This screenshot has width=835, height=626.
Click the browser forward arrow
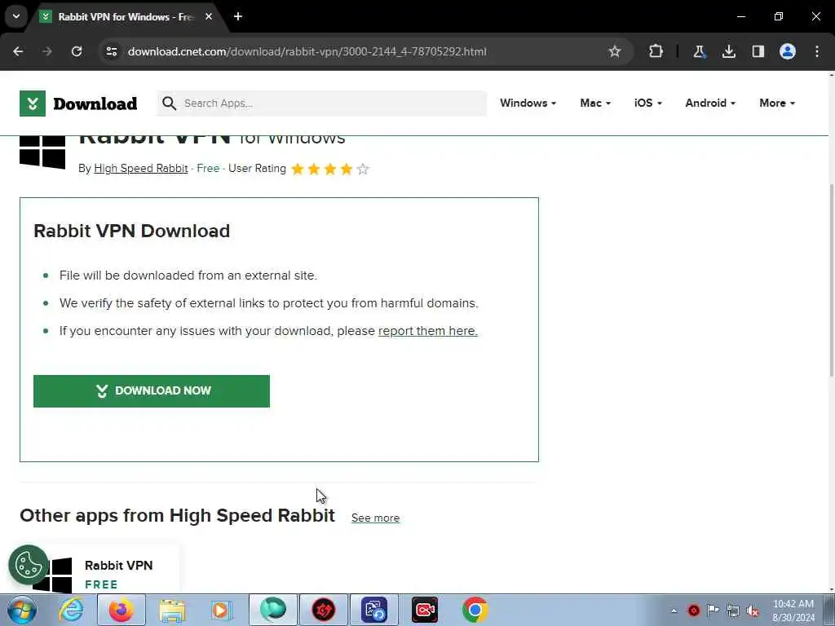(x=47, y=51)
